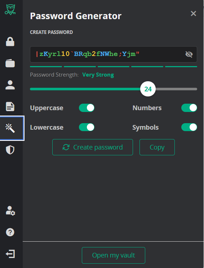Screen dimensions: 204x268
Task: Turn off the Lowercase toggle
Action: [87, 127]
